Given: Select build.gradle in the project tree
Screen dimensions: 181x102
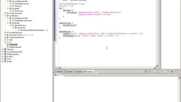Looking at the screenshot, I should point(13,45).
